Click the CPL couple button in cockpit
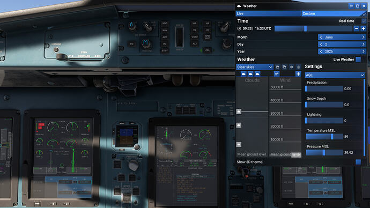The image size is (370, 208). click(208, 50)
